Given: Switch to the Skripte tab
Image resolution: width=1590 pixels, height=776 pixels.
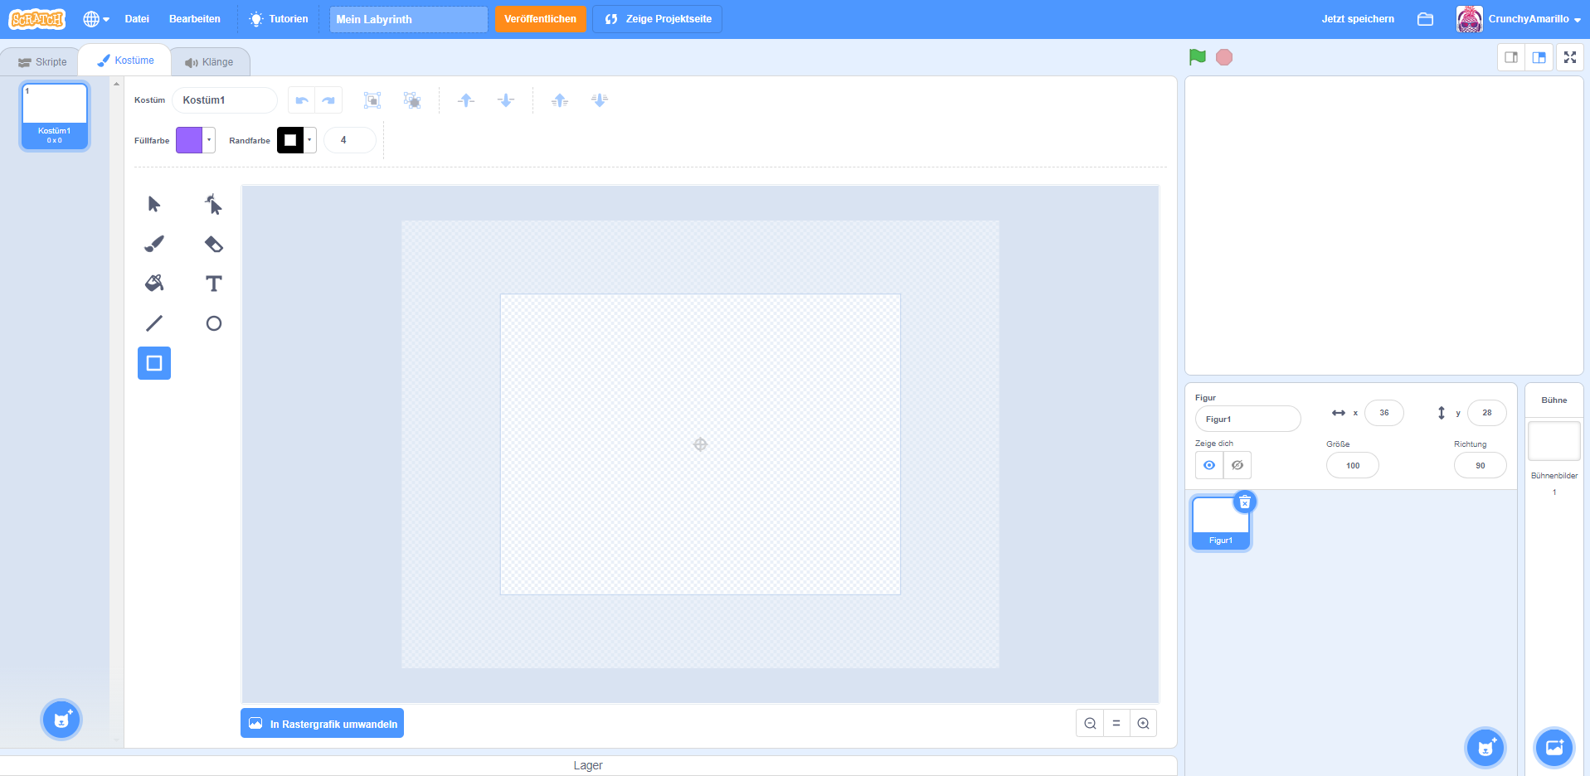Looking at the screenshot, I should pos(42,62).
